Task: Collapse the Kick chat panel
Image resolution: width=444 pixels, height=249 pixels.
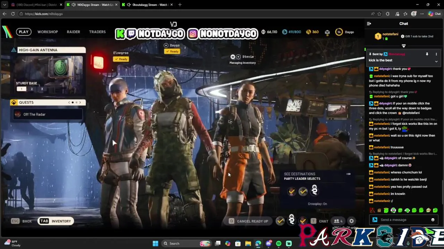Action: coord(369,24)
